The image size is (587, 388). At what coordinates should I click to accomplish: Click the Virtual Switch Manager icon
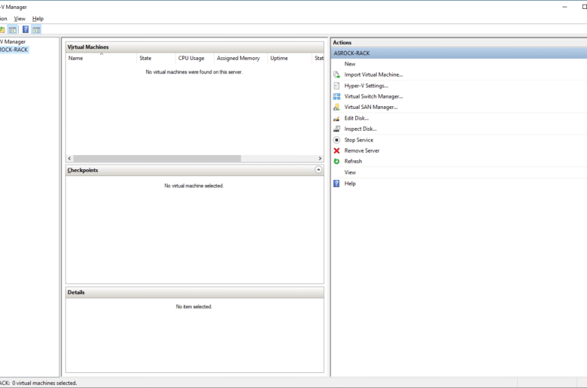336,96
